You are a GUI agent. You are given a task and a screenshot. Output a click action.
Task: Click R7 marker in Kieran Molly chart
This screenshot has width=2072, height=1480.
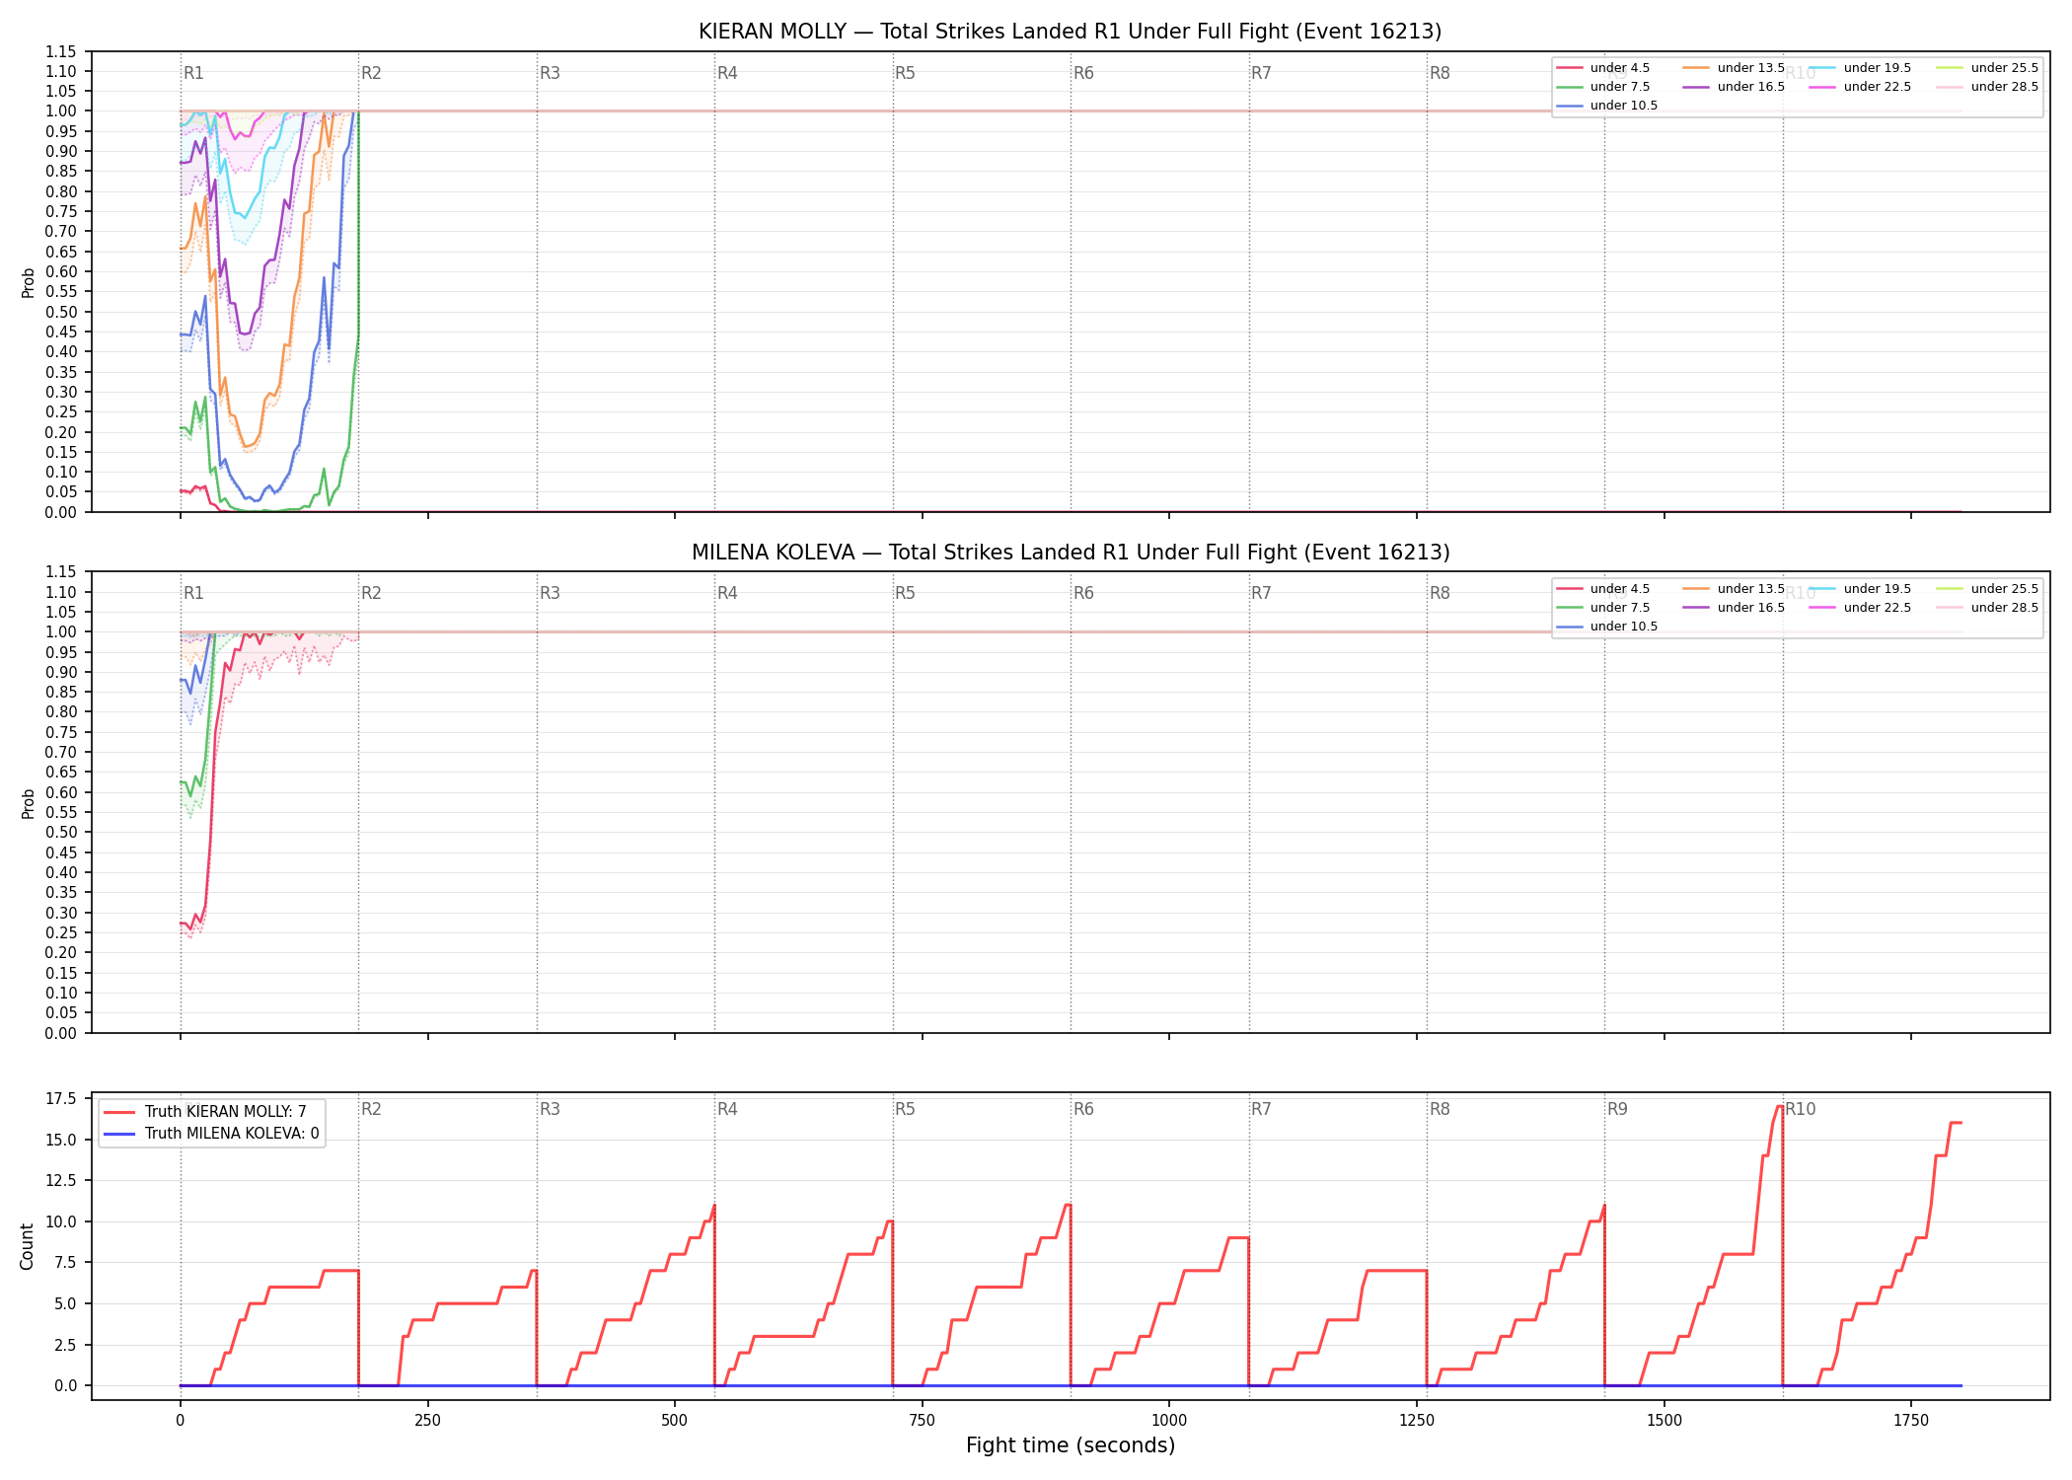tap(1261, 73)
